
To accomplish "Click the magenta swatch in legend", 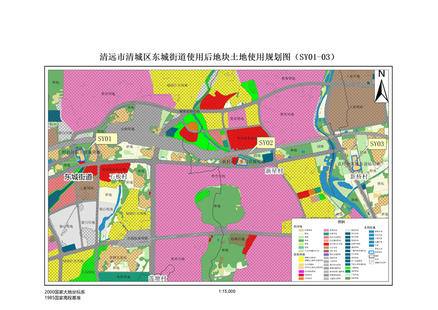I will [x=301, y=271].
